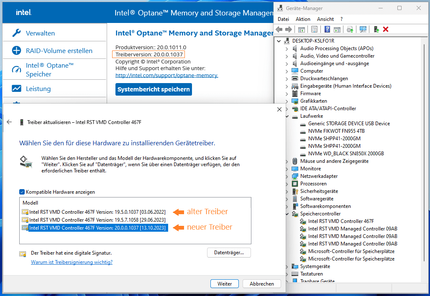Click the Leistung chart icon
This screenshot has height=296, width=430.
coord(16,89)
